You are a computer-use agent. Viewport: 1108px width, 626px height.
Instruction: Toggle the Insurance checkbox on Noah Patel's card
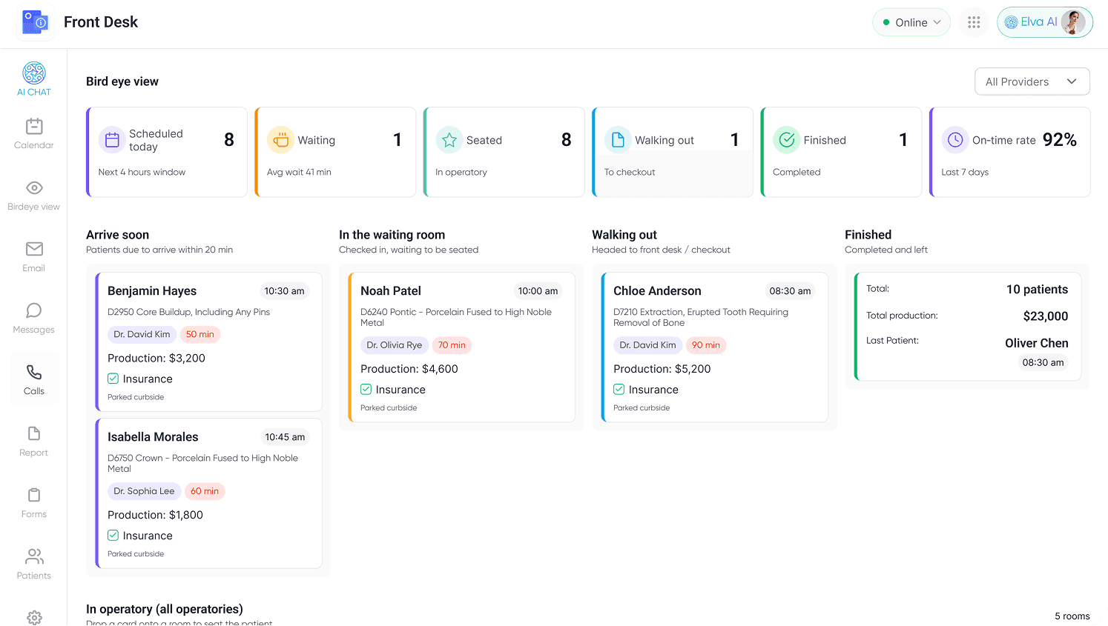pyautogui.click(x=366, y=389)
